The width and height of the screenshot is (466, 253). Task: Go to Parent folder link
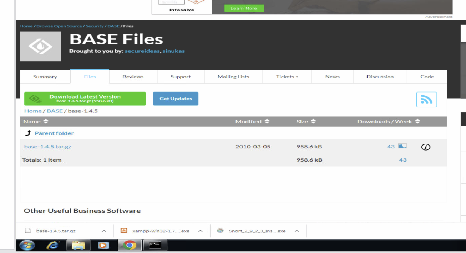click(x=54, y=133)
